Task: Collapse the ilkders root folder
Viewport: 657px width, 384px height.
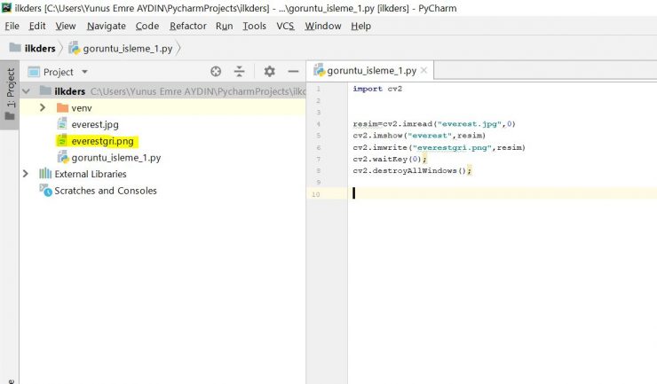Action: 26,90
